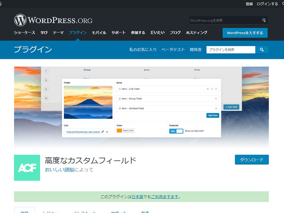284x213 pixels.
Task: Click the magnifier icon in WordPress.org search
Action: (x=264, y=21)
